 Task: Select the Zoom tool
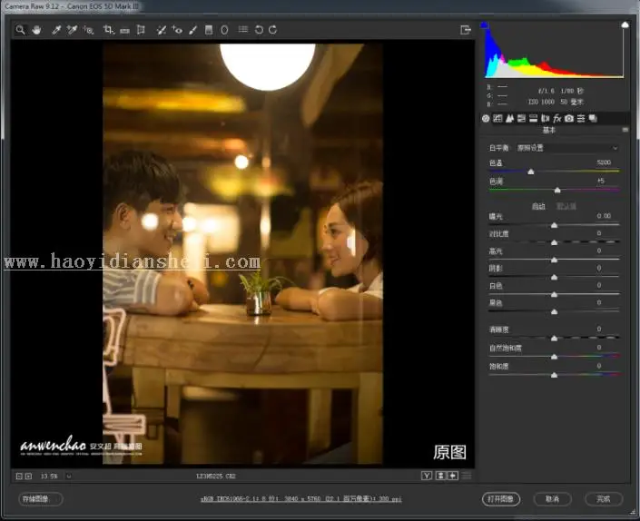[x=20, y=30]
